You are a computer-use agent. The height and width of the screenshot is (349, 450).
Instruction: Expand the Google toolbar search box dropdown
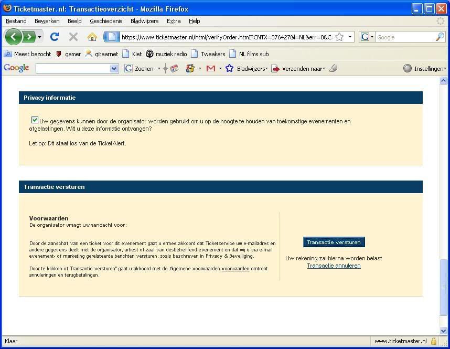point(114,69)
